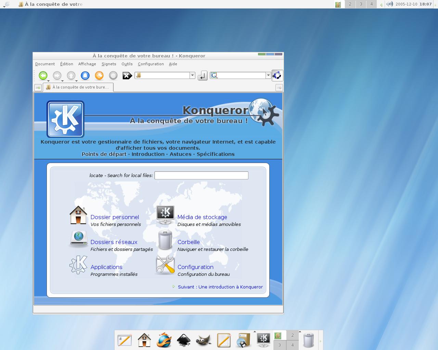
Task: Open the forward history dropdown arrow
Action: coord(62,81)
